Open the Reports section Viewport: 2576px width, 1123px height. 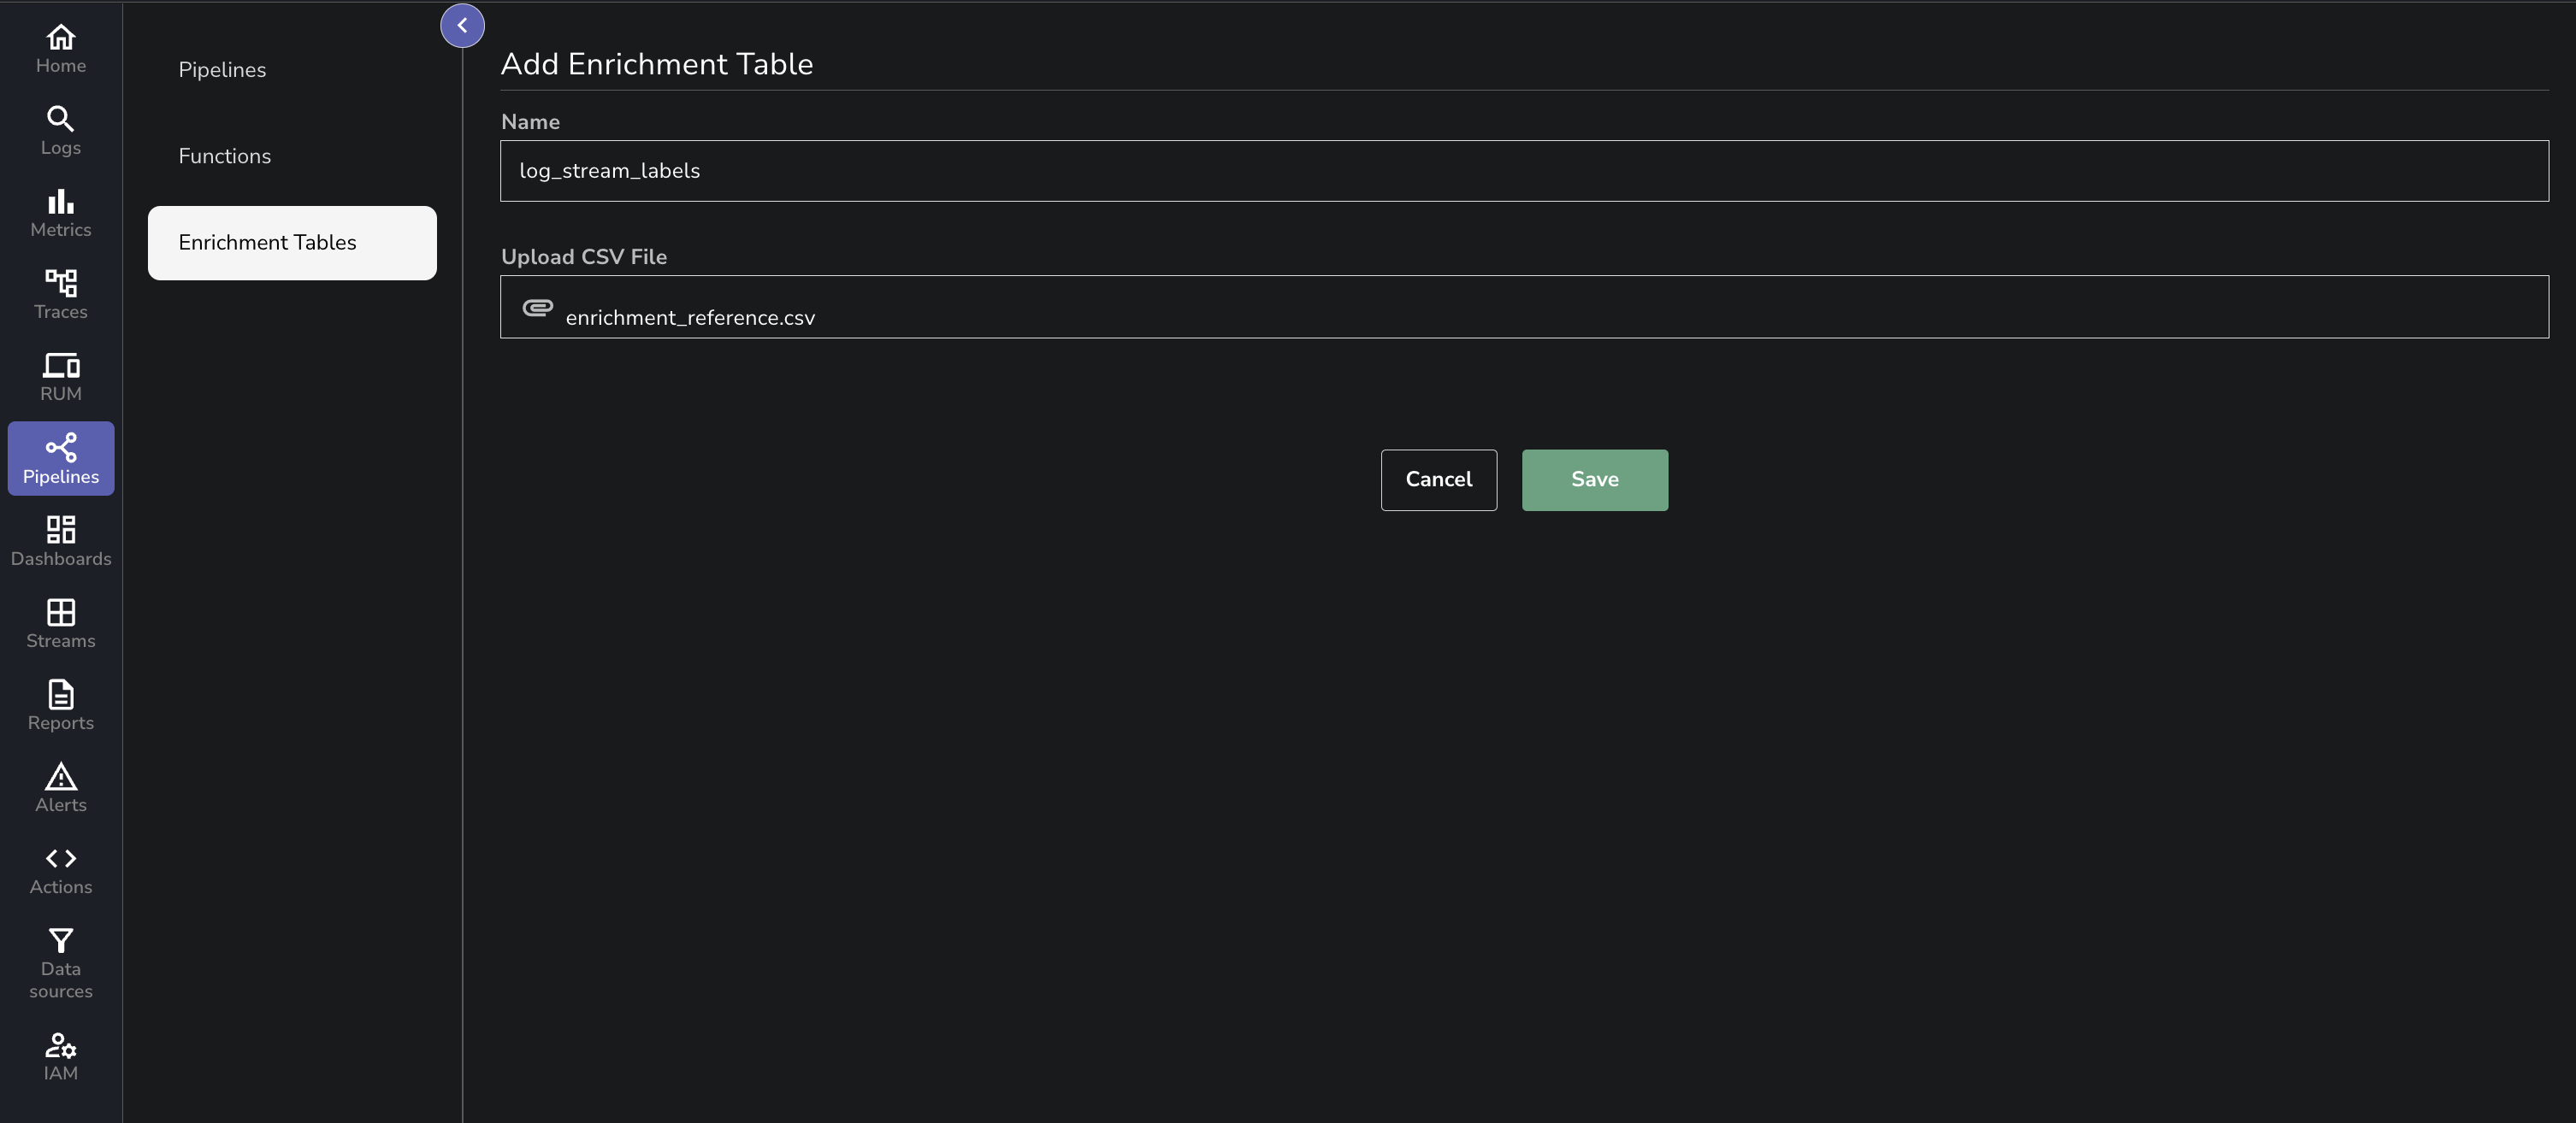(x=60, y=705)
